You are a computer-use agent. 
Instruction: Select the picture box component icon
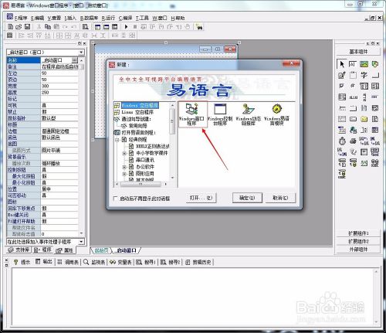click(364, 64)
